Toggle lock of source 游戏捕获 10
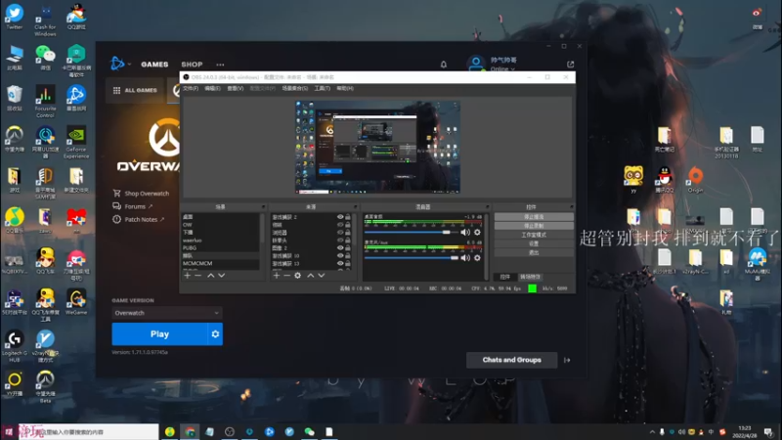Image resolution: width=782 pixels, height=440 pixels. tap(348, 256)
